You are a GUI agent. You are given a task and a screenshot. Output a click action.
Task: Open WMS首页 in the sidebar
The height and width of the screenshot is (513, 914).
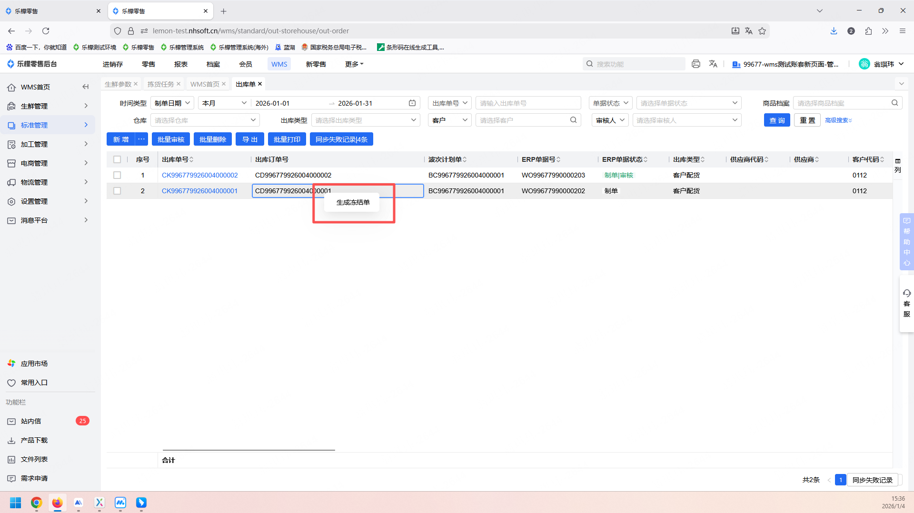35,87
